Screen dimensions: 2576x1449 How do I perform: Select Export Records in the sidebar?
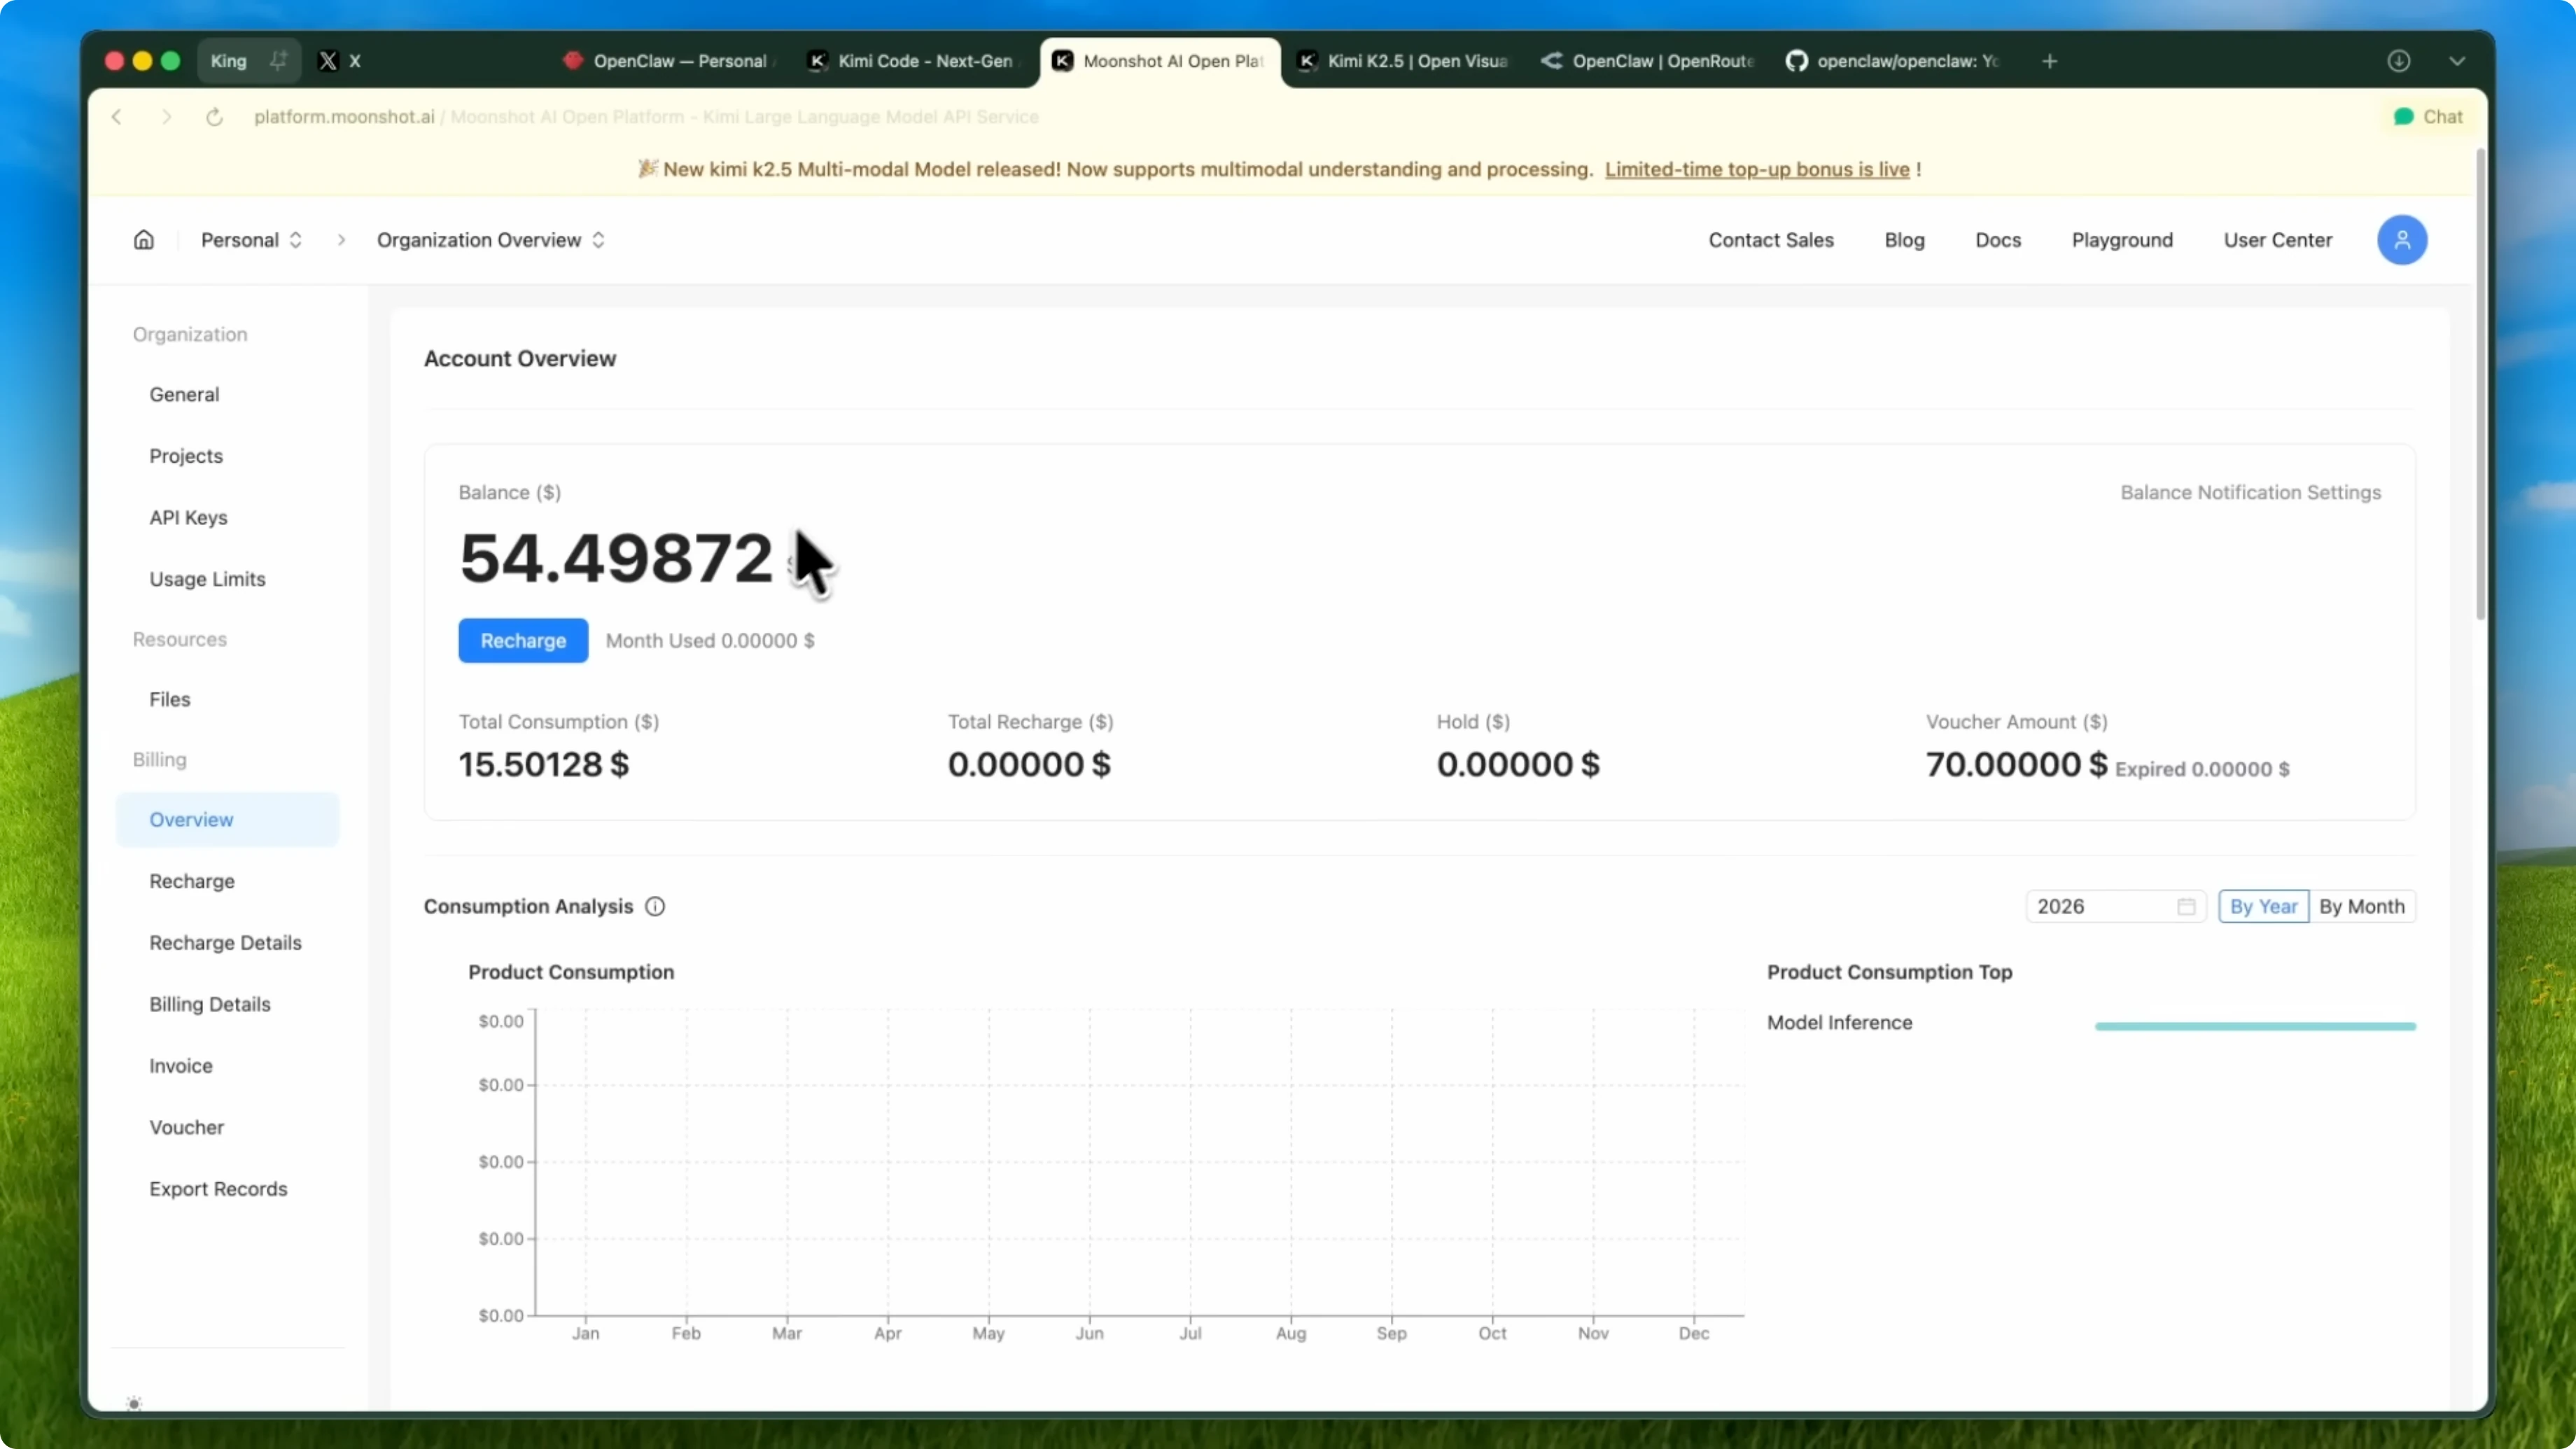tap(219, 1188)
